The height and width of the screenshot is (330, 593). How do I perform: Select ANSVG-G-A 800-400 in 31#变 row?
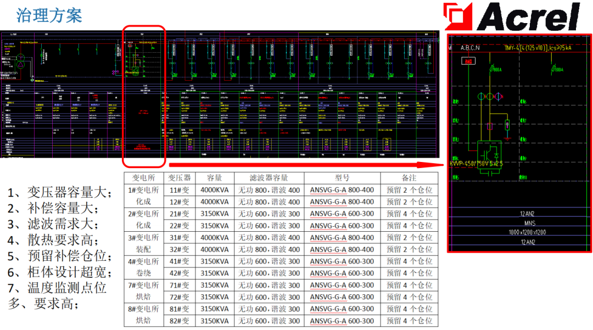pyautogui.click(x=342, y=238)
